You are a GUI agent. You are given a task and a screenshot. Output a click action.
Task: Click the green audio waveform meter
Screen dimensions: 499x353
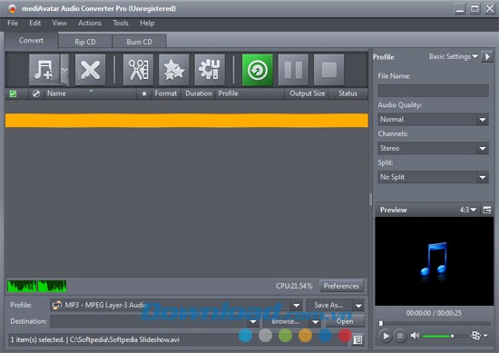36,286
